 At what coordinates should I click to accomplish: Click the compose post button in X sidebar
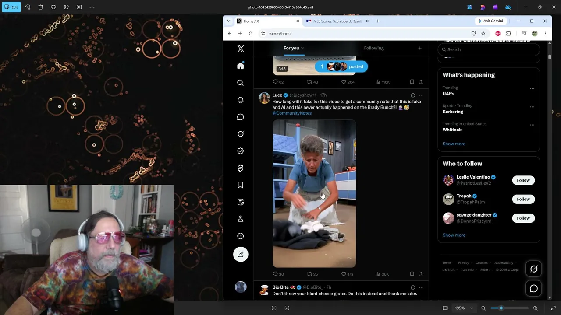pos(241,254)
